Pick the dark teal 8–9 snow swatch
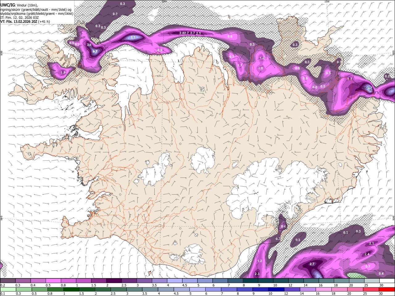 [x=251, y=281]
